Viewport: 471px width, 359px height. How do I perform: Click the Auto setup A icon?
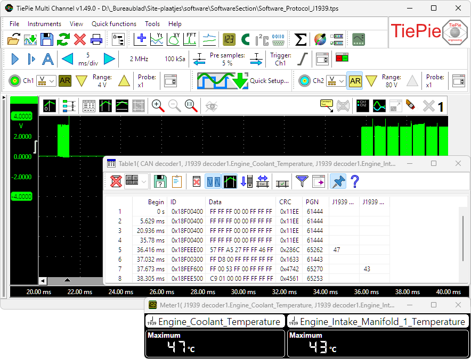[x=48, y=59]
